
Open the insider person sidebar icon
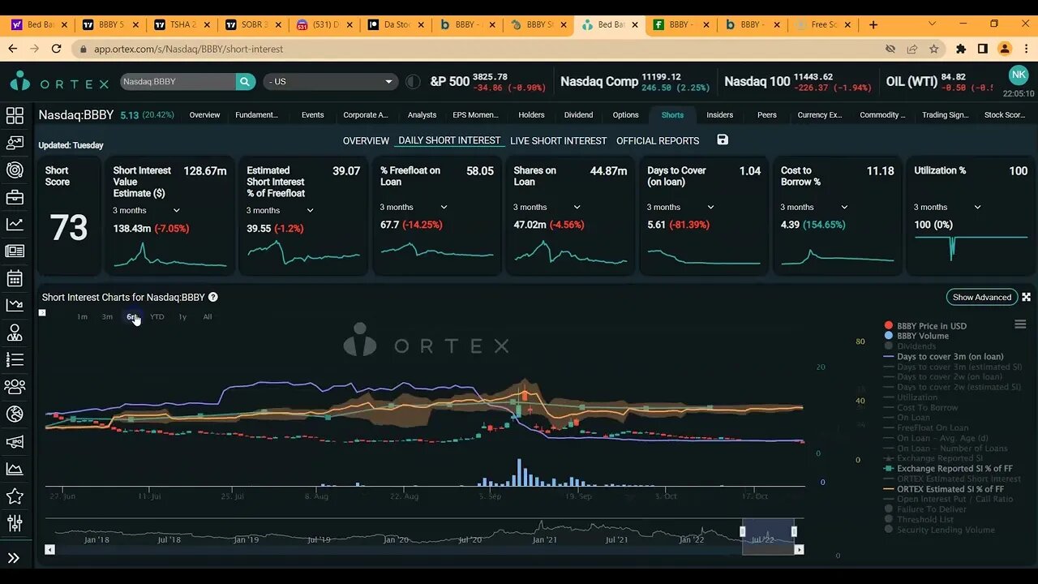(15, 333)
